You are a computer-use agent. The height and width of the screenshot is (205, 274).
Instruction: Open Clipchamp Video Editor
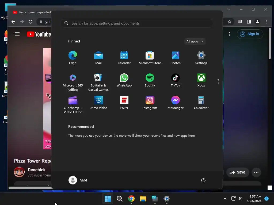click(73, 105)
